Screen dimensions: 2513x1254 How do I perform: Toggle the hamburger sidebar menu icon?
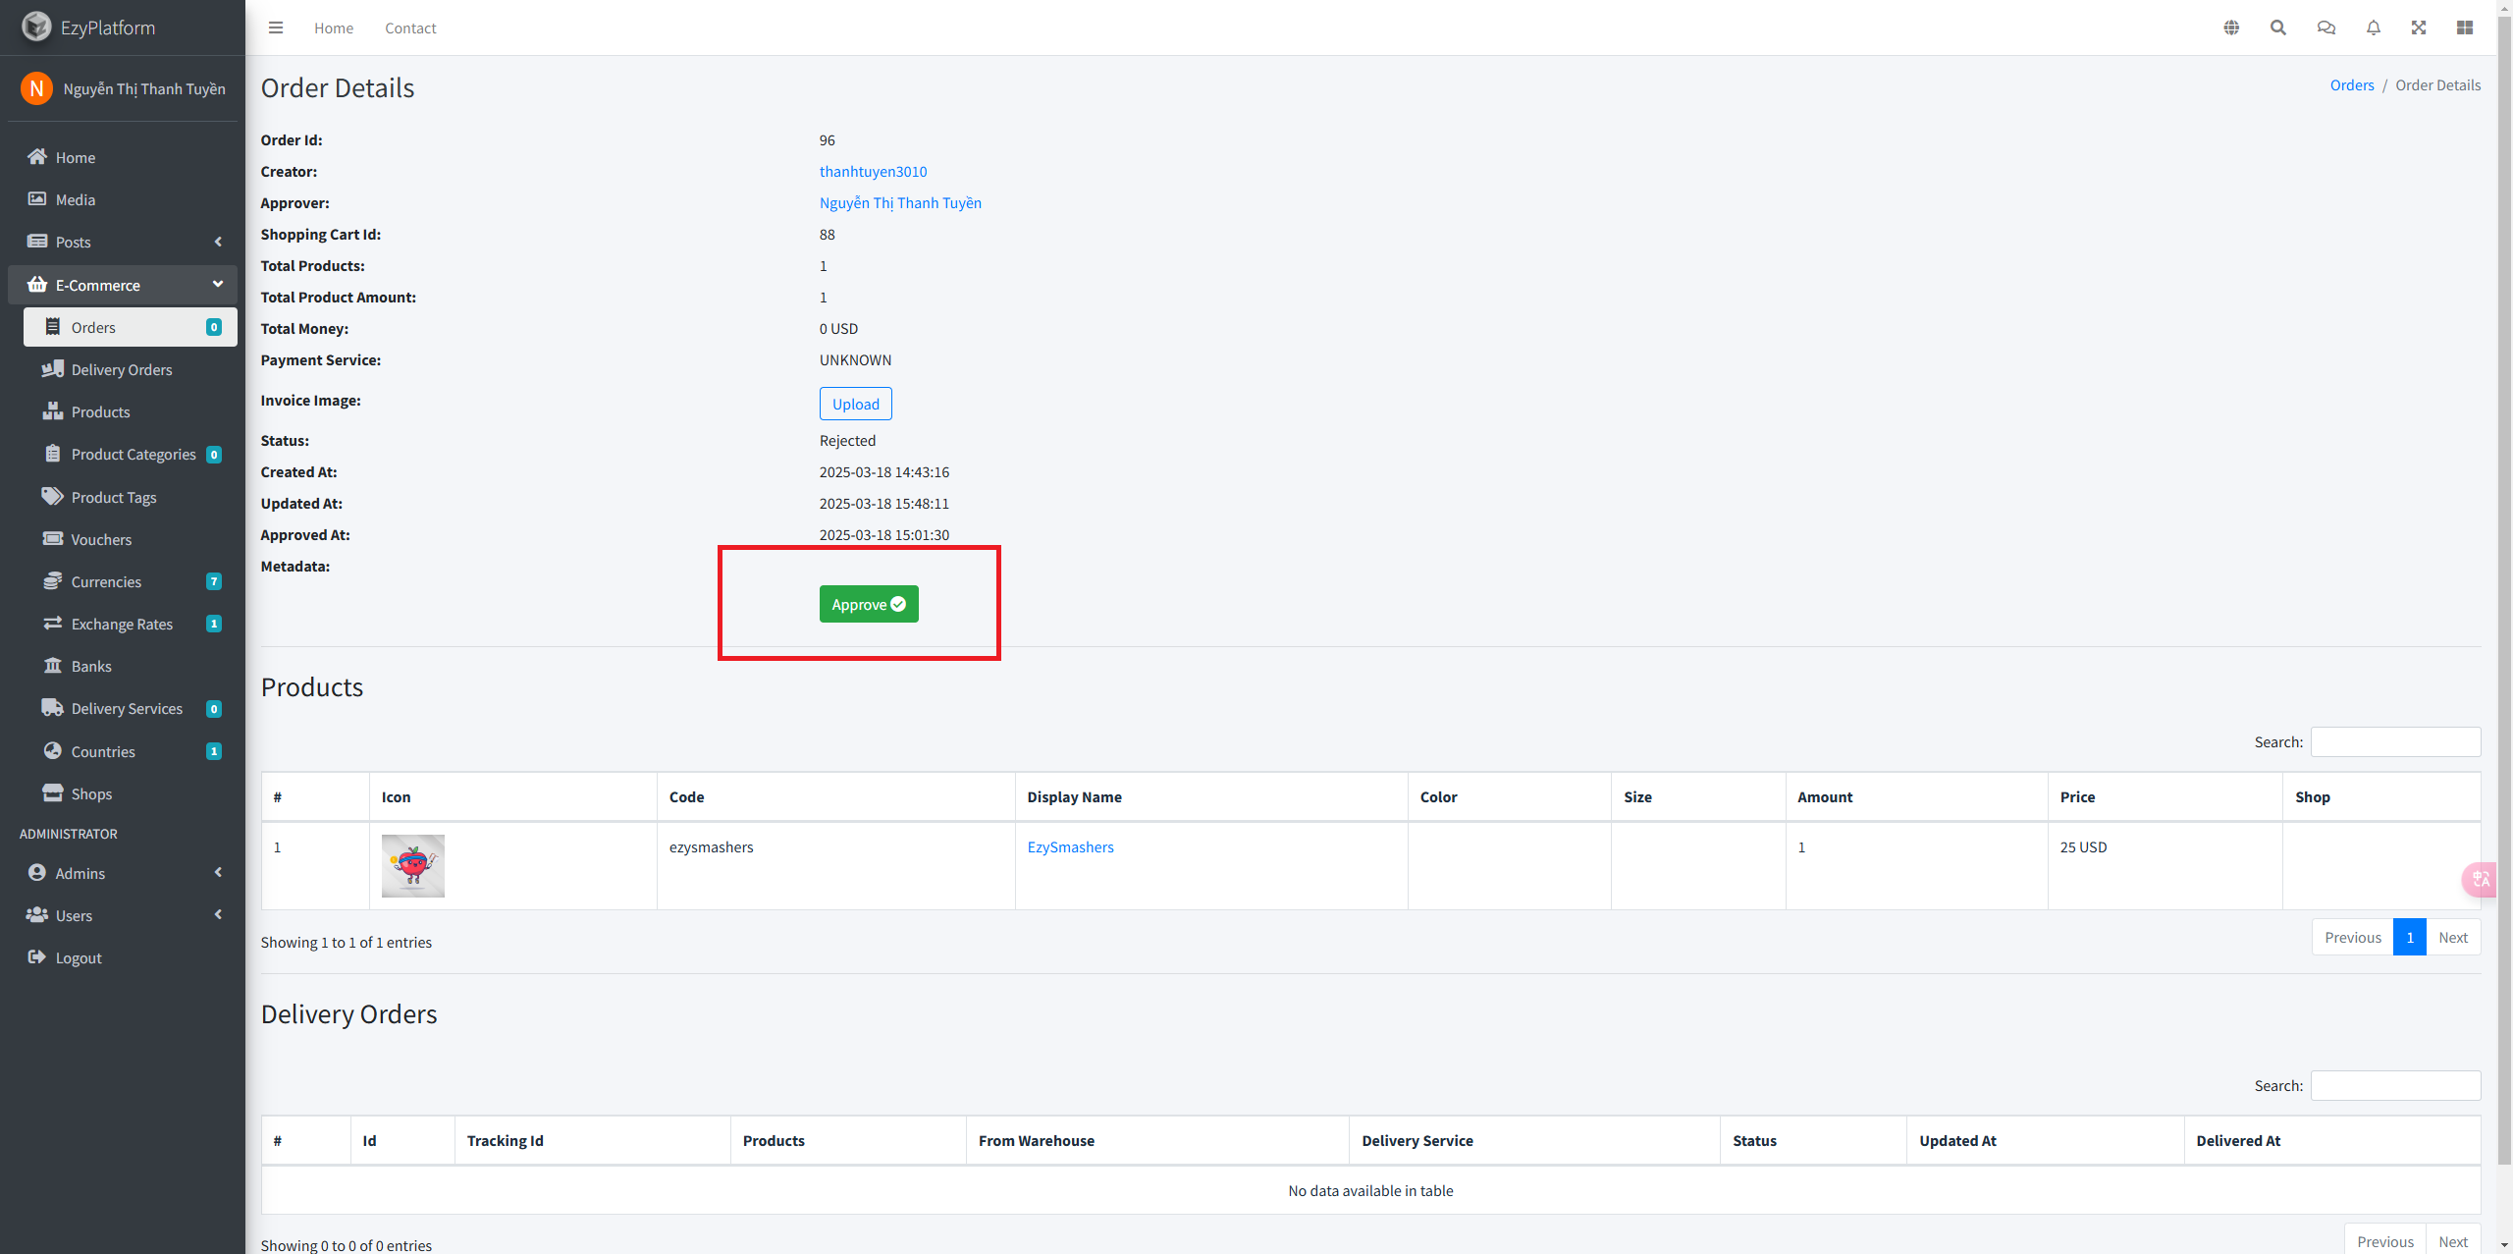coord(276,27)
